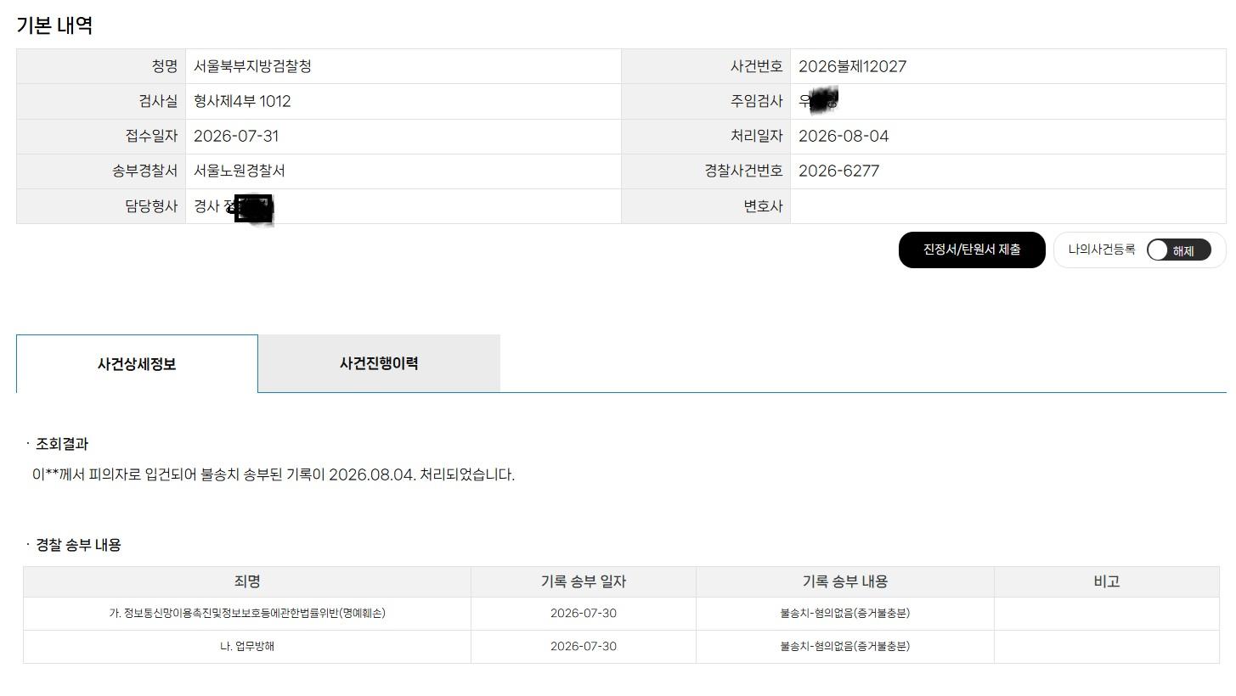This screenshot has height=696, width=1236.
Task: Click the 접수일자 value 2026-07-31
Action: (x=236, y=136)
